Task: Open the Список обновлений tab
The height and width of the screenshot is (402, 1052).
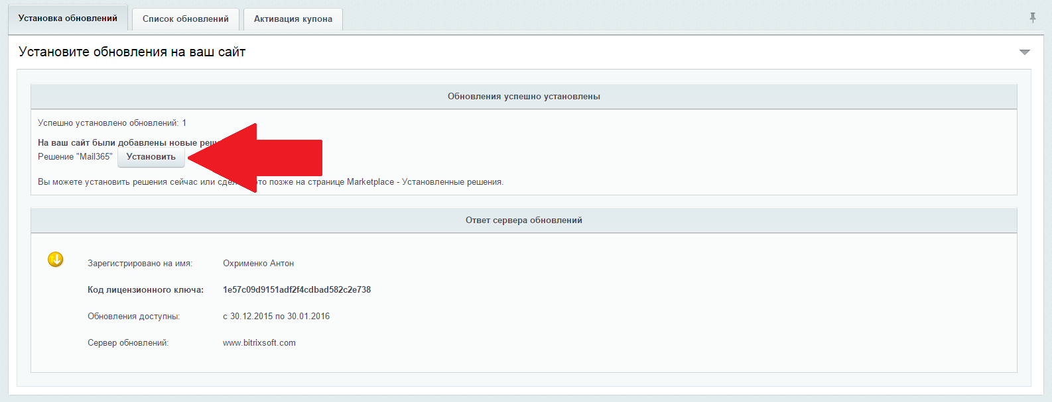Action: (186, 19)
